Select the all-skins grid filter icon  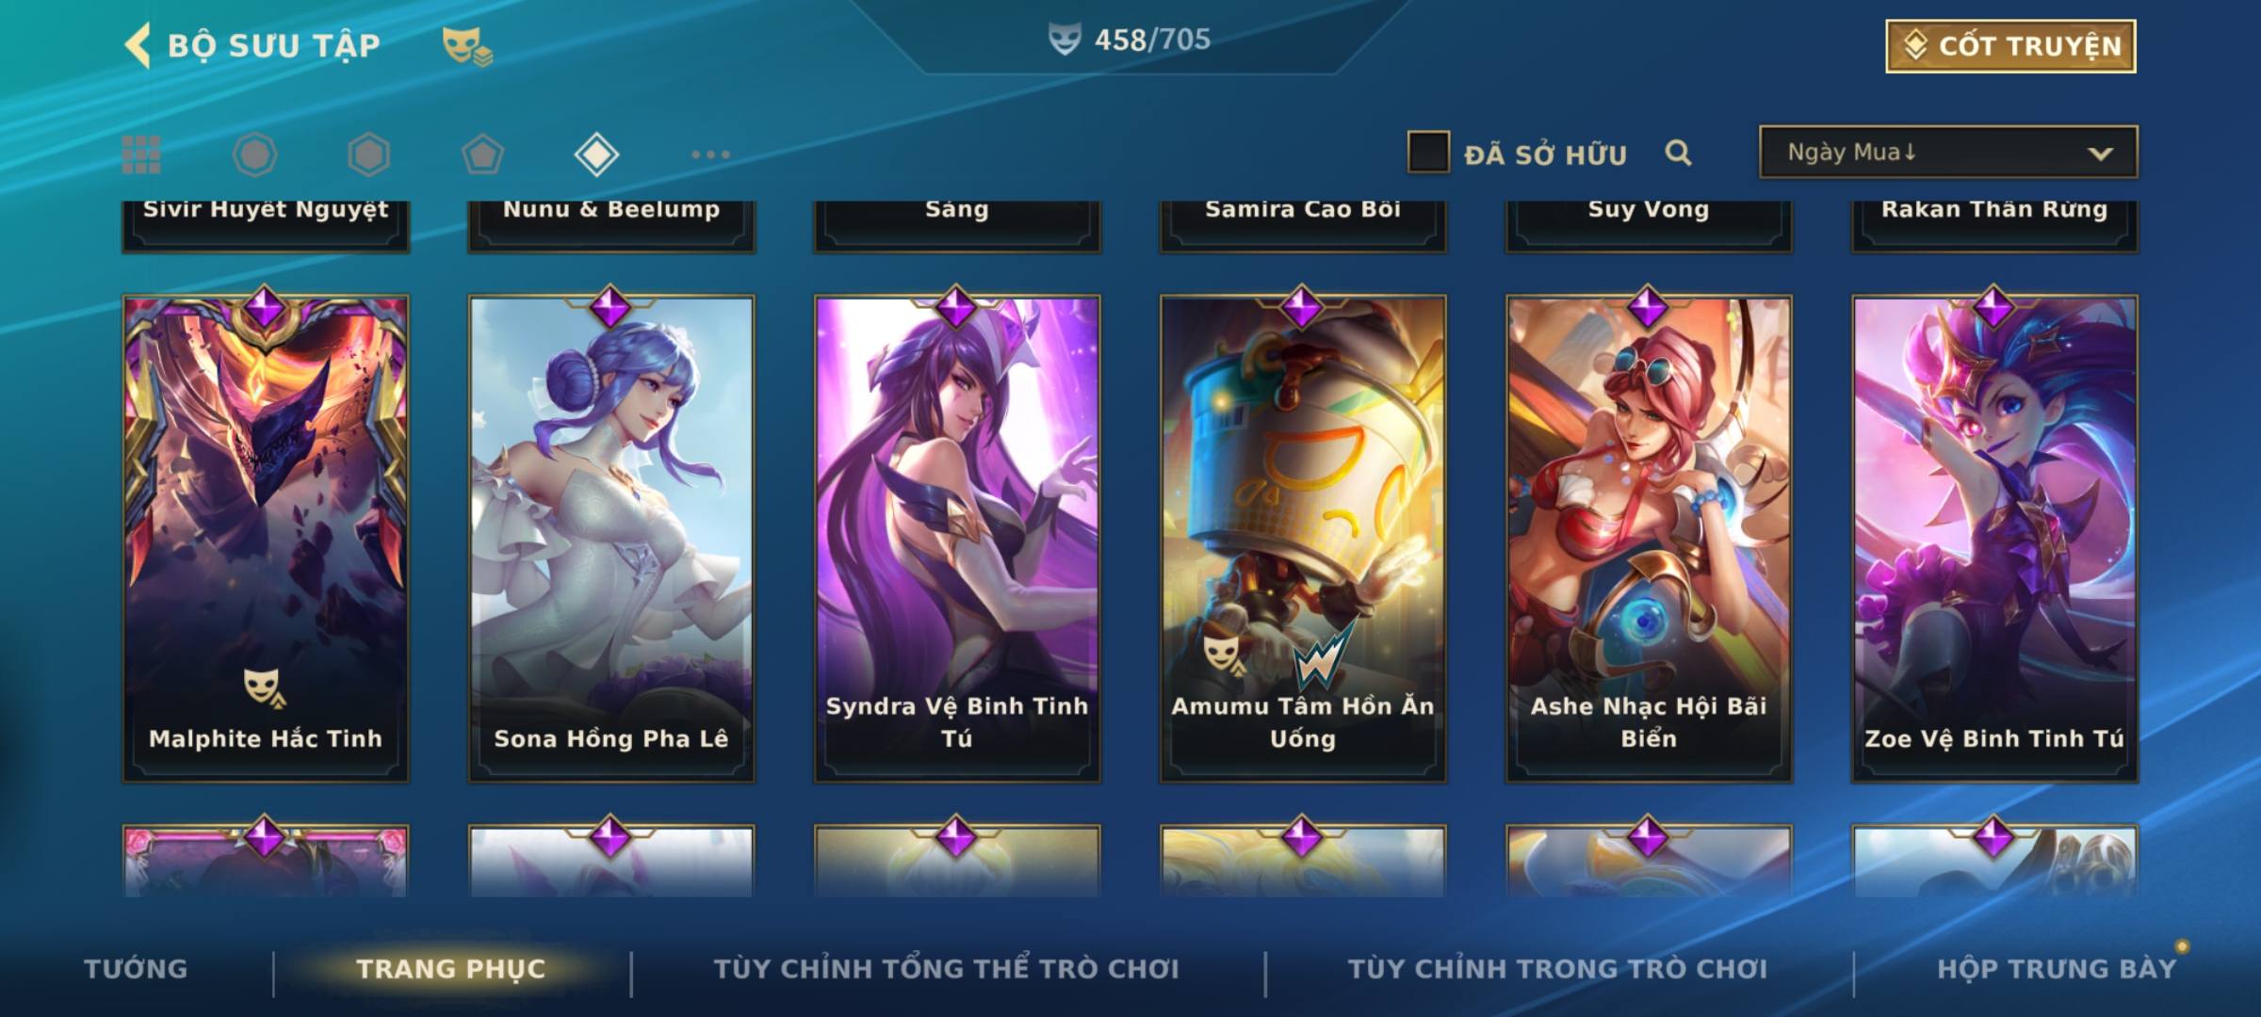point(141,154)
